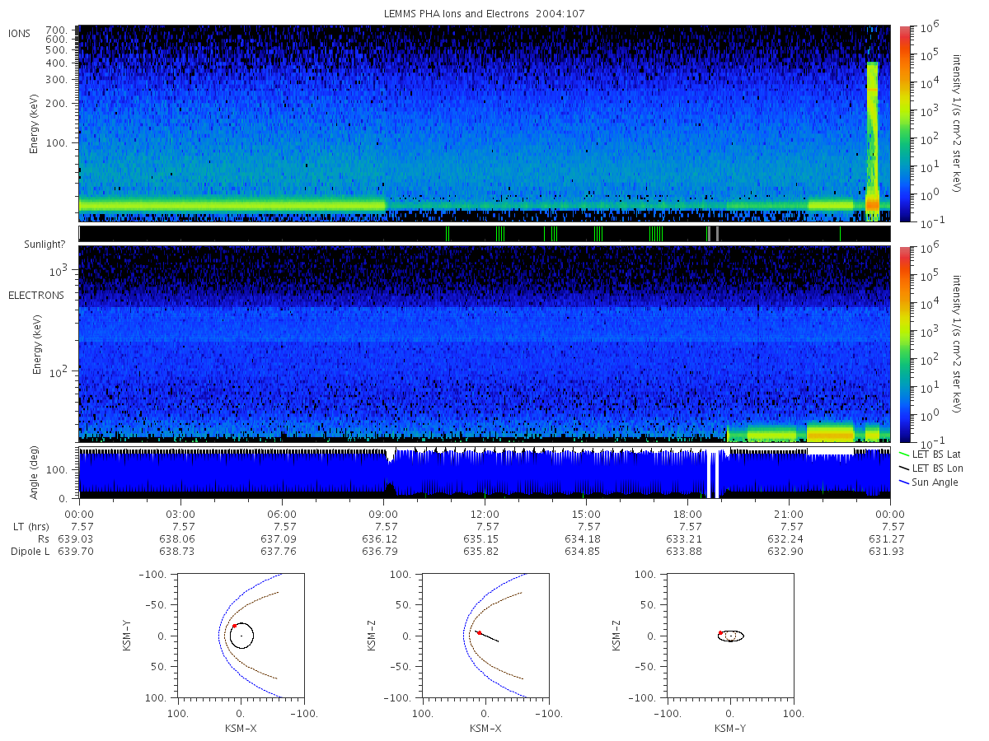Click the electrons panel intensity color bar
The width and height of the screenshot is (989, 741).
[905, 344]
